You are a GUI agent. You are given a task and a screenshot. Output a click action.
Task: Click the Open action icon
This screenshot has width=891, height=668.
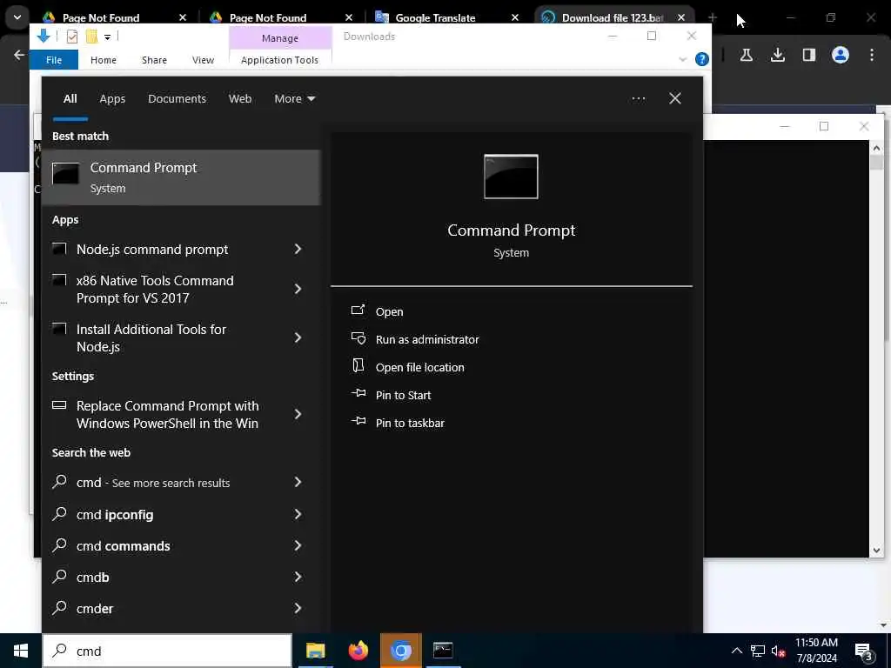358,311
